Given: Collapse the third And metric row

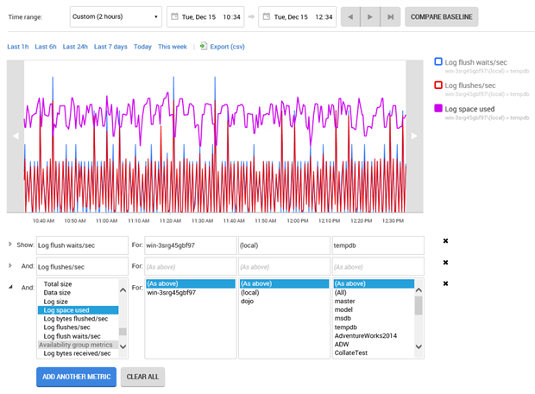Looking at the screenshot, I should (x=9, y=286).
